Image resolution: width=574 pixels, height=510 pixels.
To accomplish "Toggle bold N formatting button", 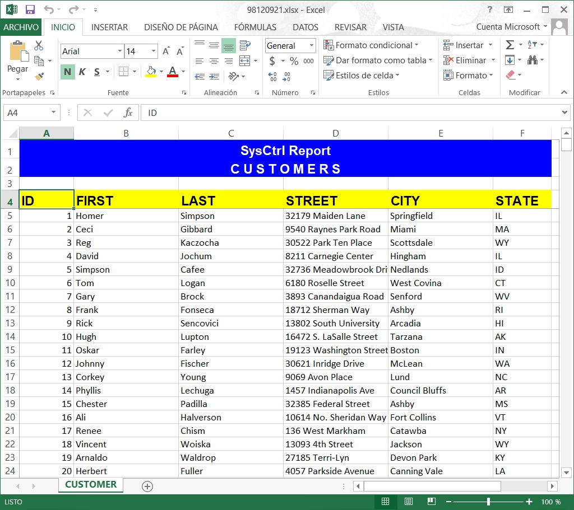I will [x=67, y=72].
